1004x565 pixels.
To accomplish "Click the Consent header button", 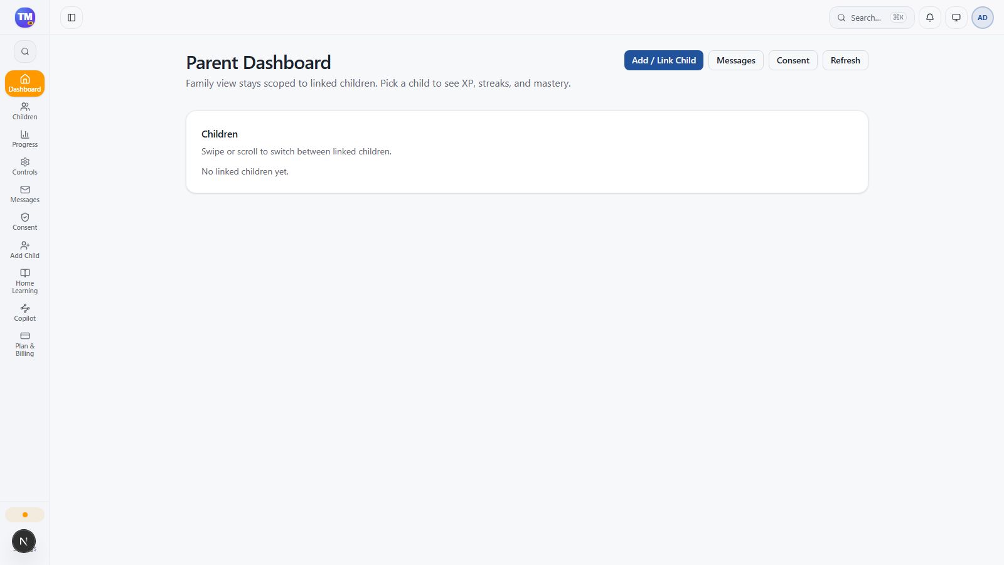I will pyautogui.click(x=793, y=60).
